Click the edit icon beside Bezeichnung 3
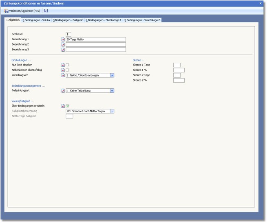The image size is (267, 223). 63,50
